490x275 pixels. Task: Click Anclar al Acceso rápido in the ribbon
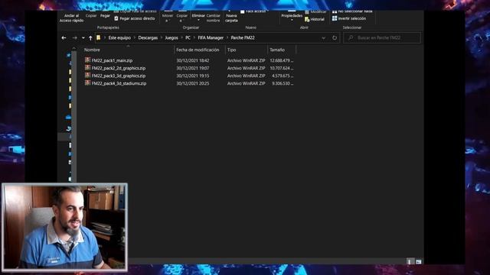(71, 18)
